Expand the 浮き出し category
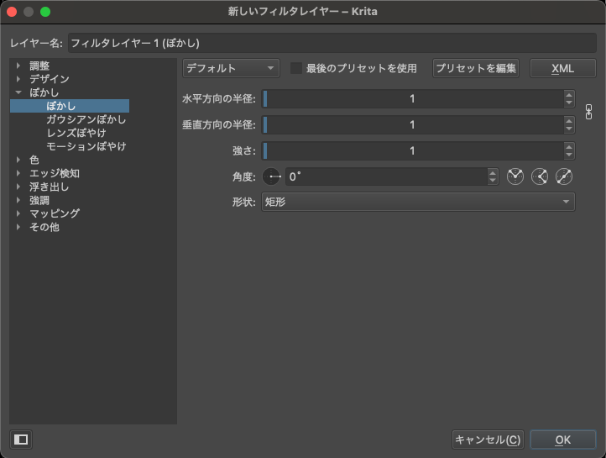Image resolution: width=606 pixels, height=458 pixels. click(x=18, y=187)
